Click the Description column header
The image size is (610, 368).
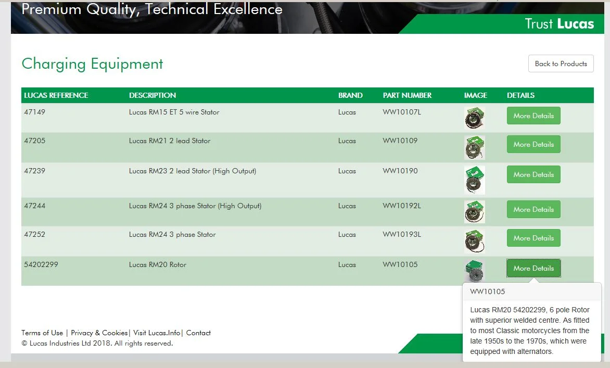pyautogui.click(x=152, y=95)
